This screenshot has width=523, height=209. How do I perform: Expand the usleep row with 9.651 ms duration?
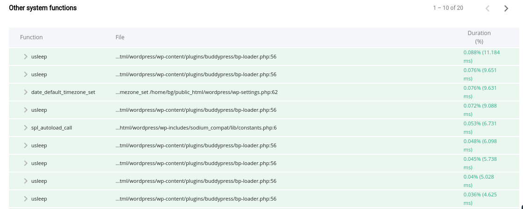[x=25, y=74]
